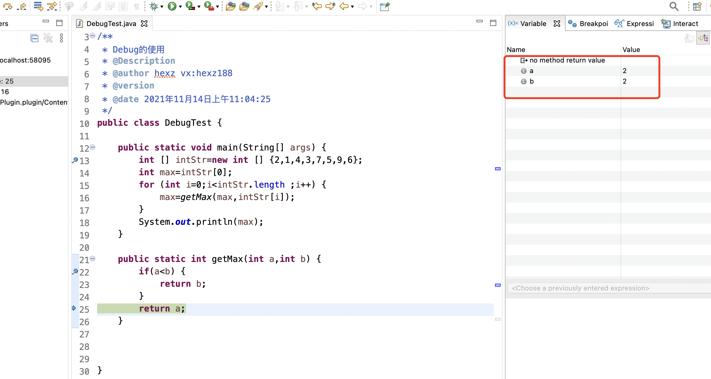
Task: Click the green Run play icon
Action: (172, 6)
